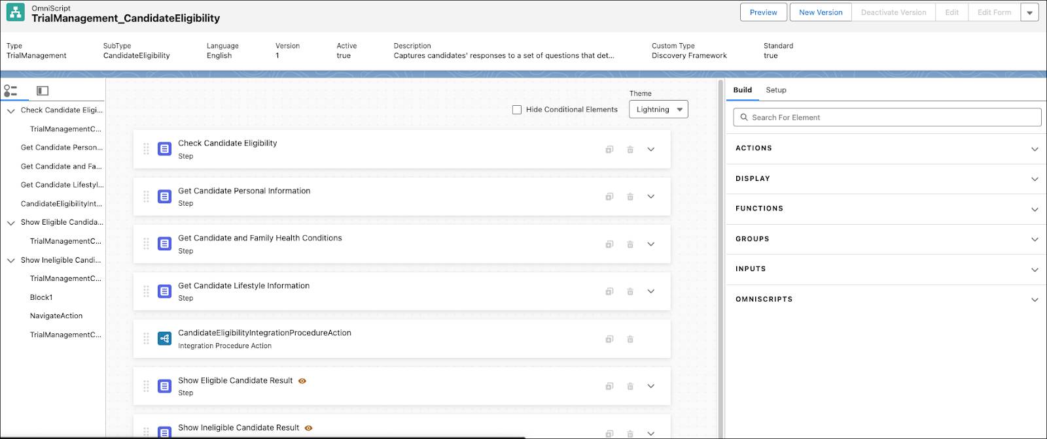This screenshot has width=1047, height=439.
Task: Expand the ACTIONS element section
Action: [1035, 149]
